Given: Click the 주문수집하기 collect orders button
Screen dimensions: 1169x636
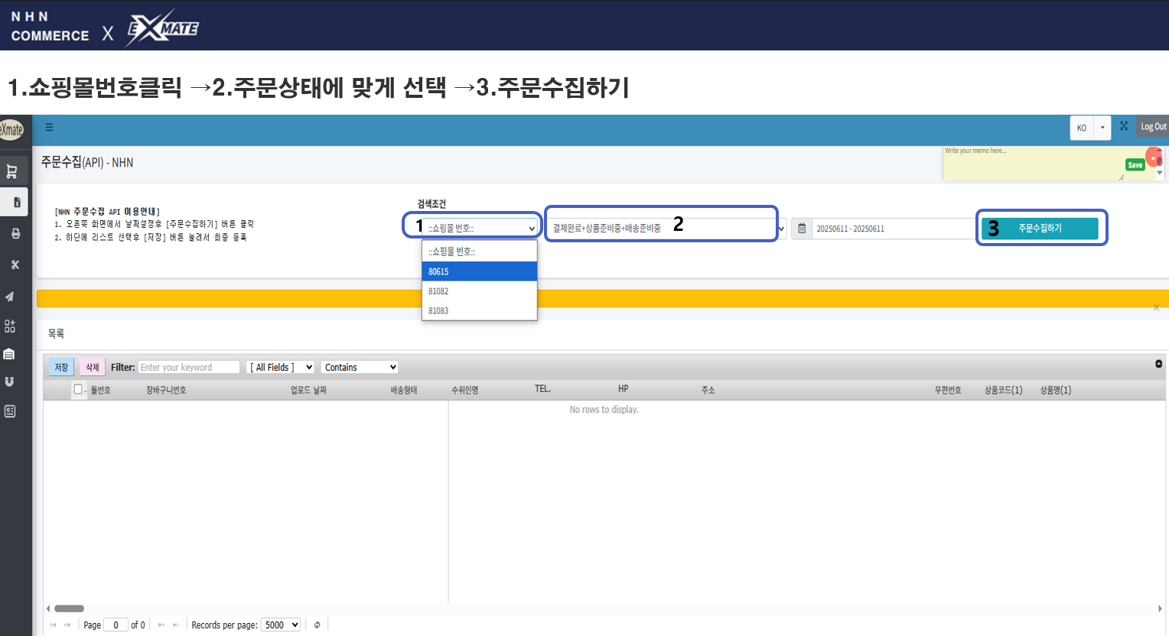Looking at the screenshot, I should 1040,229.
